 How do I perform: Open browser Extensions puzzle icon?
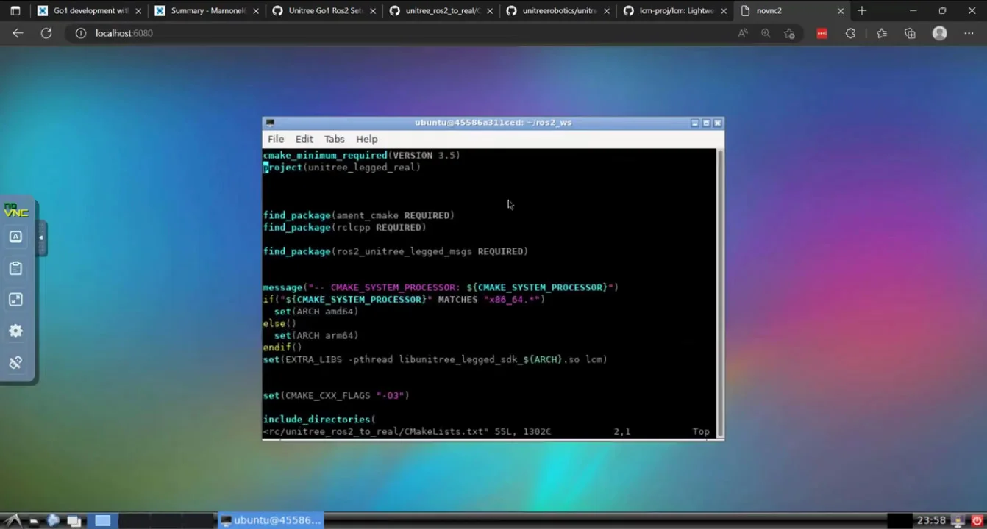[x=850, y=33]
